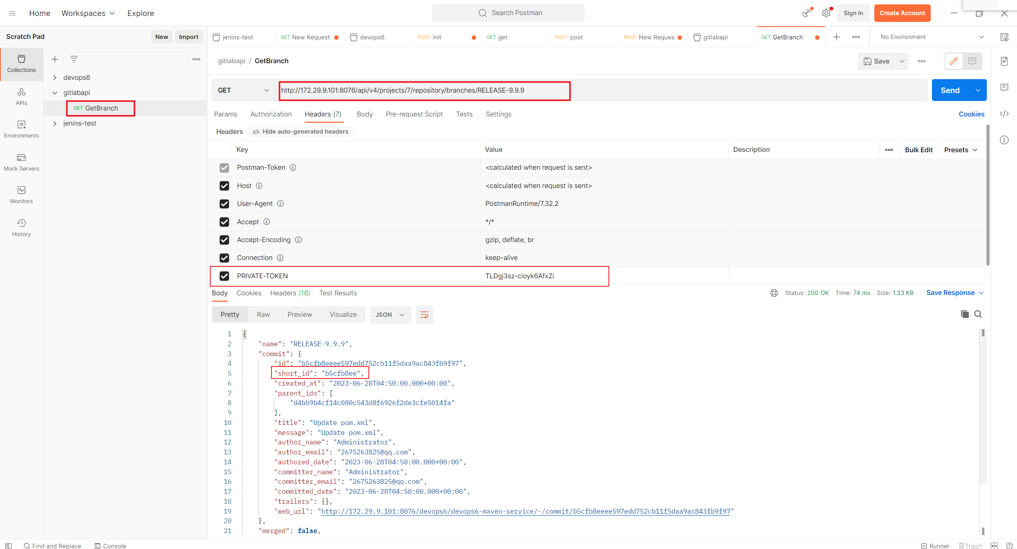Click the help question mark in status bar
The height and width of the screenshot is (549, 1017).
tap(1009, 546)
